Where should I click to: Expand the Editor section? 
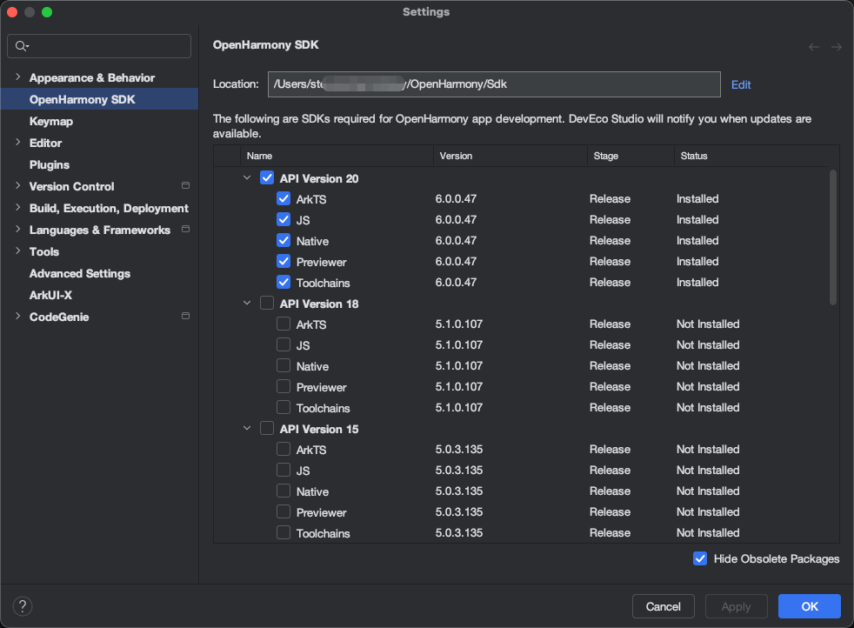[18, 142]
